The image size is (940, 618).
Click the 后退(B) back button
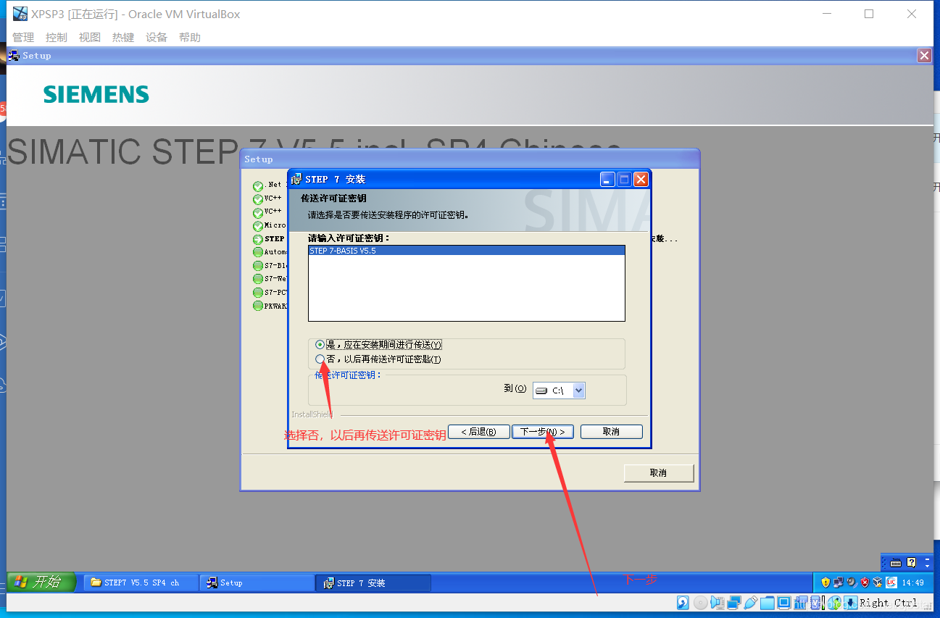(x=478, y=432)
